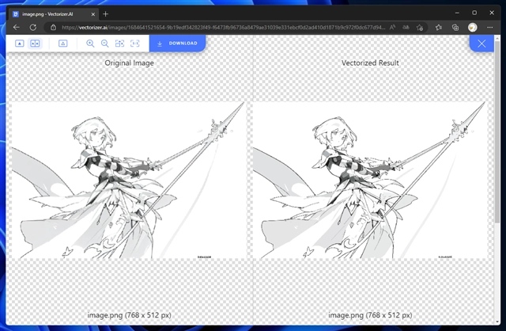Close the image.png browser tab

(x=93, y=14)
